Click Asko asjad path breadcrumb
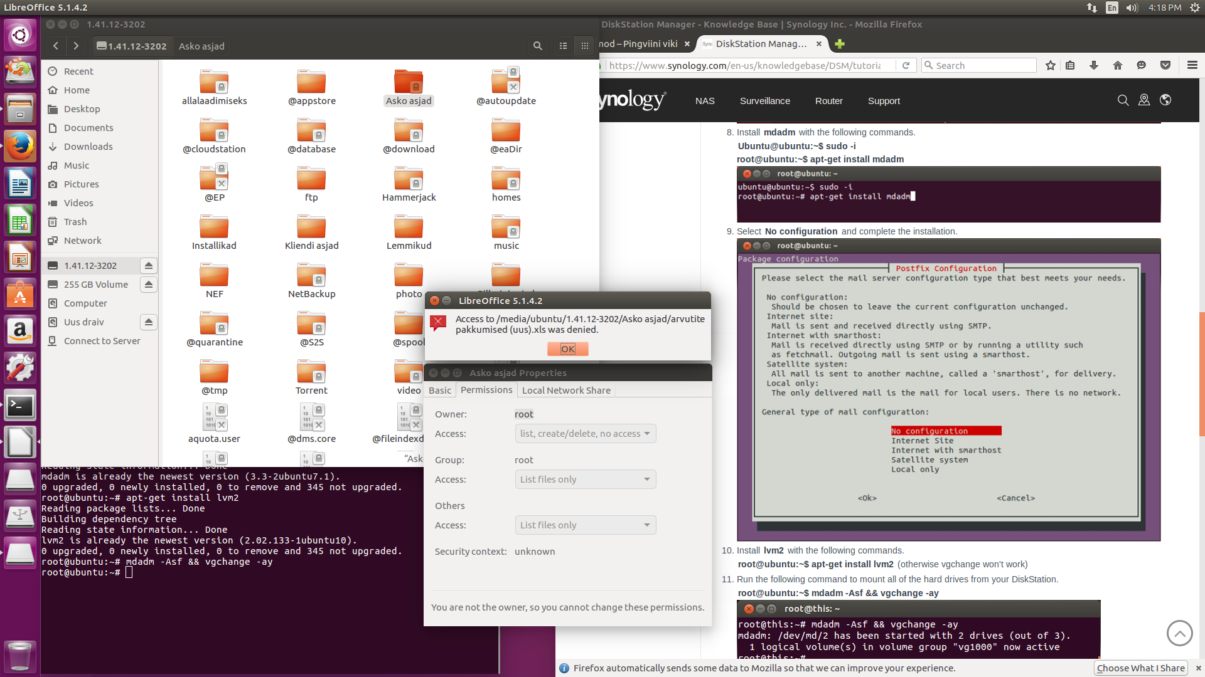 (x=201, y=46)
